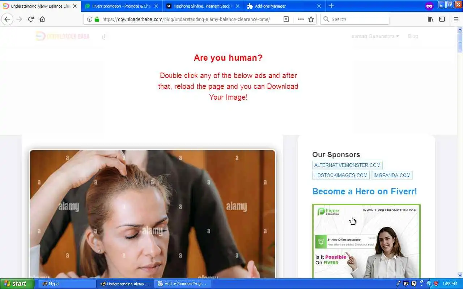Viewport: 463px width, 289px height.
Task: Expand the Hashtag Generators dropdown
Action: (375, 36)
